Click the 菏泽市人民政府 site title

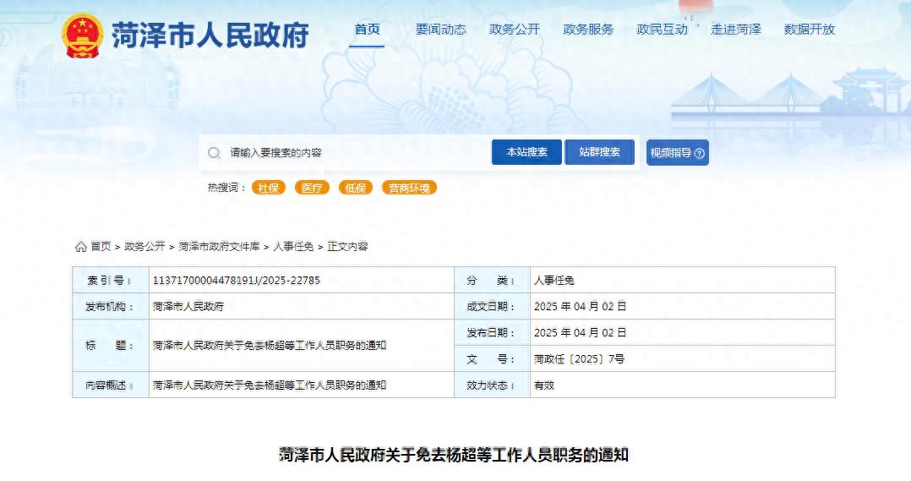(x=210, y=35)
